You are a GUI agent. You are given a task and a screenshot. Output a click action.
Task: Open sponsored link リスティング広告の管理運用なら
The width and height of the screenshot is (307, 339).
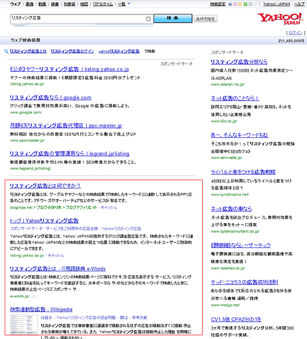[x=69, y=154]
